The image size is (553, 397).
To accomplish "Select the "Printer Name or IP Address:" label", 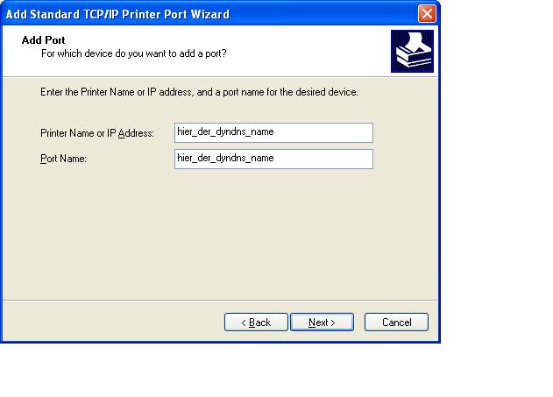I will pyautogui.click(x=97, y=133).
